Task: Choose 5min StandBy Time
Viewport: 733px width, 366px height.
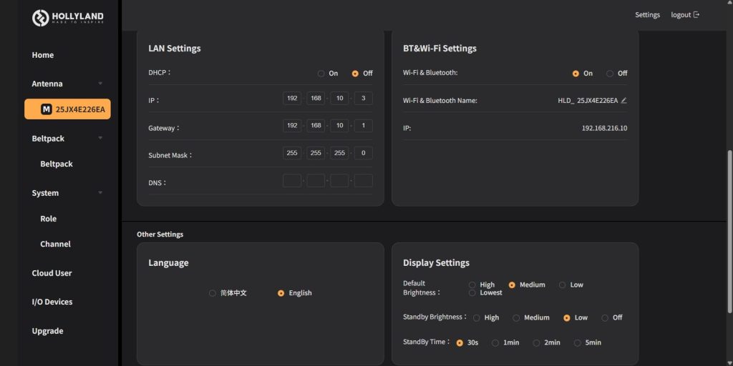Action: click(x=578, y=343)
